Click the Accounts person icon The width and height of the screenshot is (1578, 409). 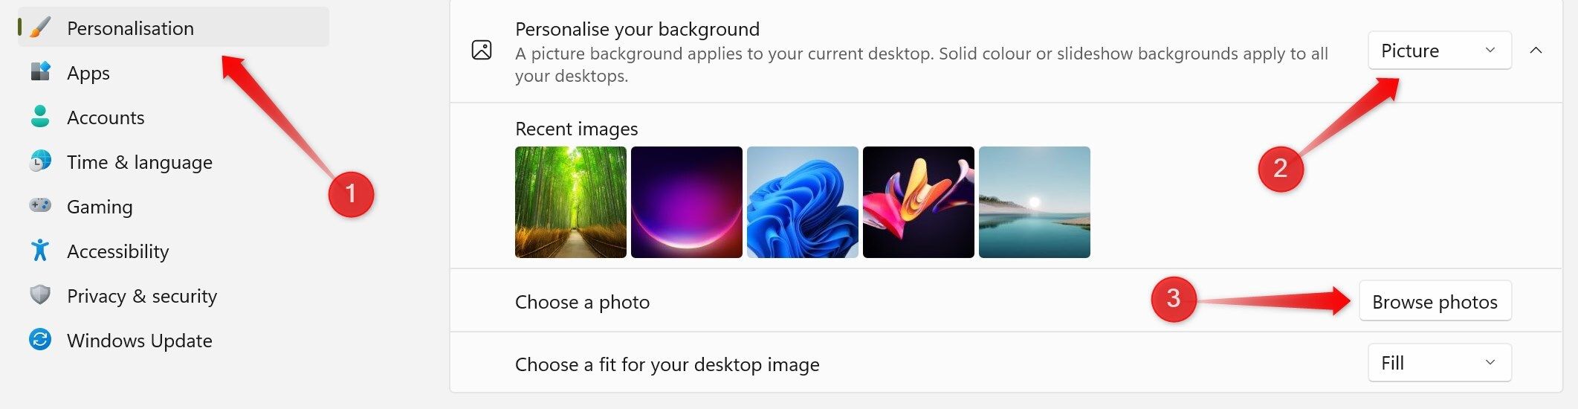tap(40, 117)
